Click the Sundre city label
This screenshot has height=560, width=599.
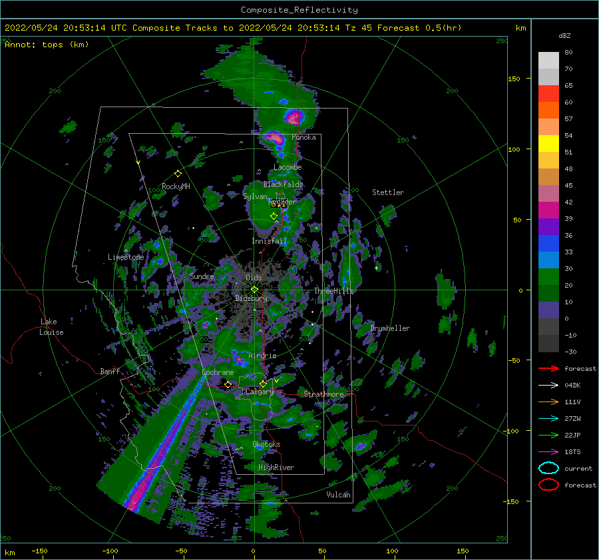point(202,276)
